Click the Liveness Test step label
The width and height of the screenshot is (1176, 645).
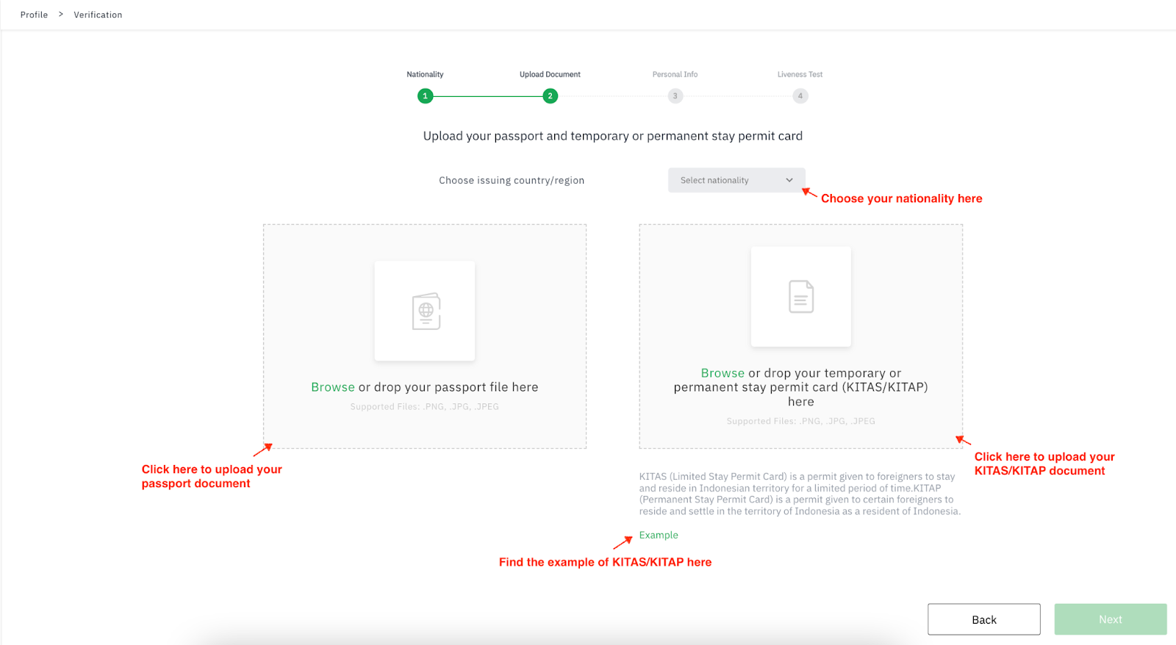pyautogui.click(x=800, y=74)
